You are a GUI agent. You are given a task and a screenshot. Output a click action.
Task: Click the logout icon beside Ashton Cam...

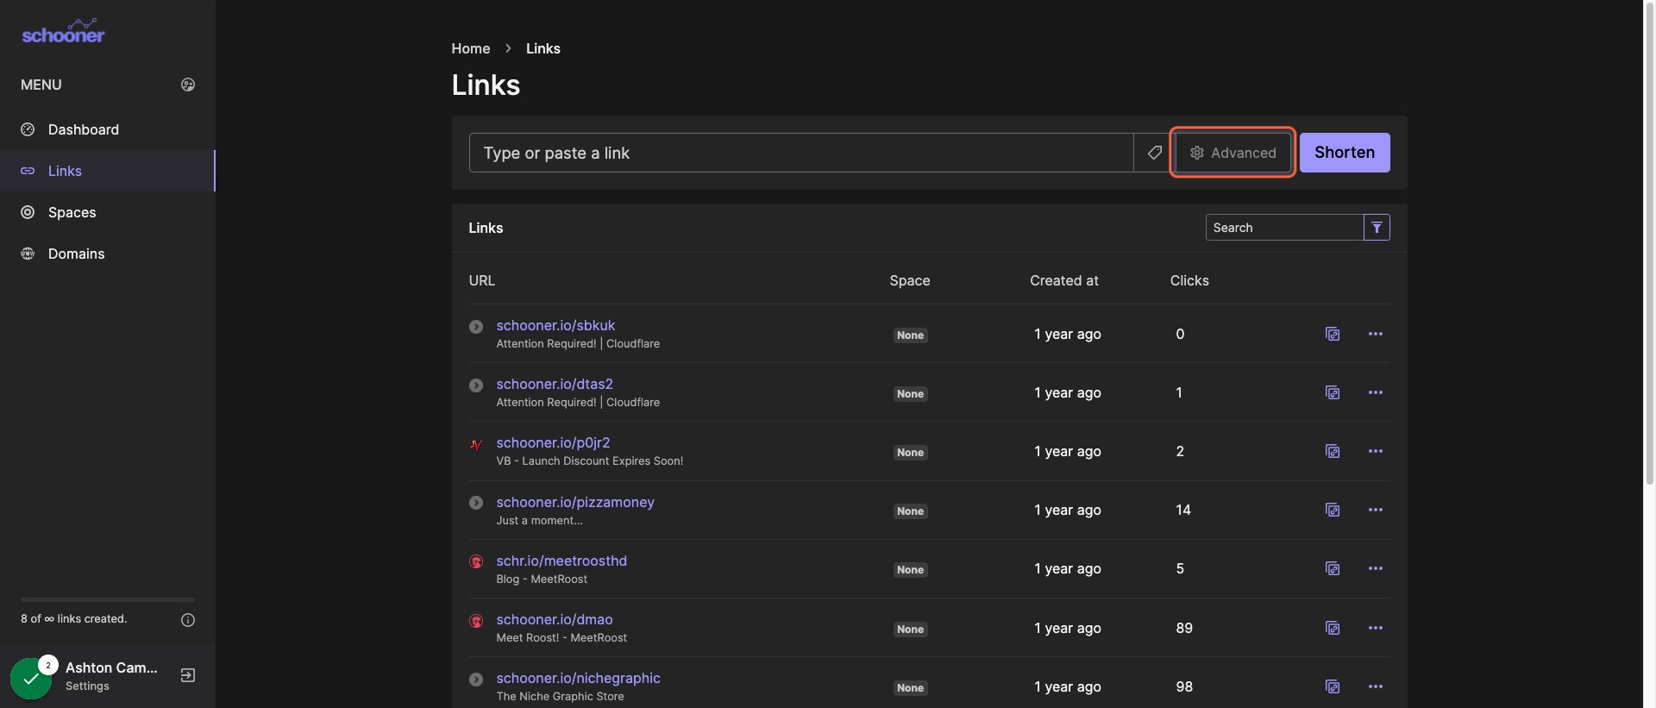188,675
